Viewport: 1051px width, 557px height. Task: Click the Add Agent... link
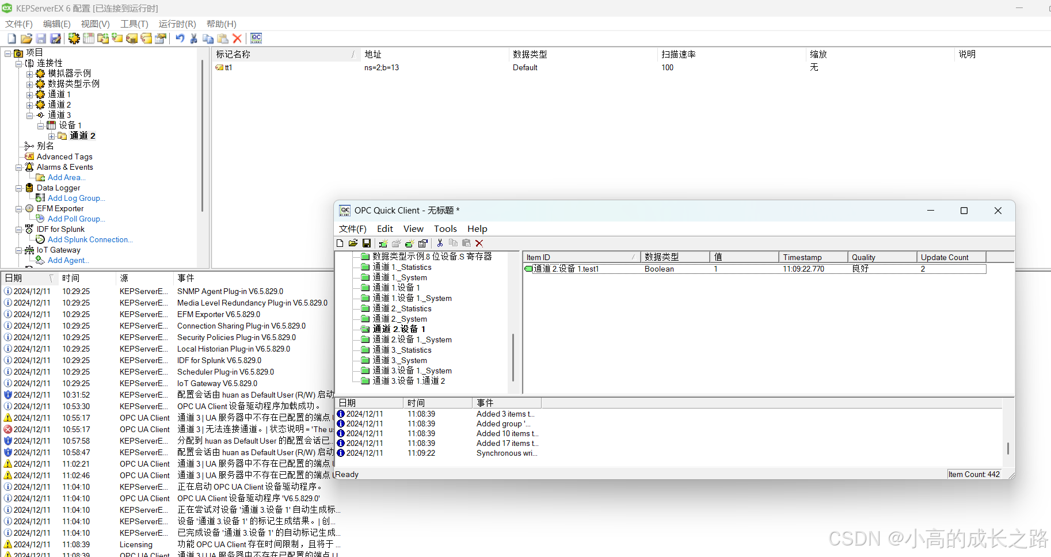tap(68, 260)
